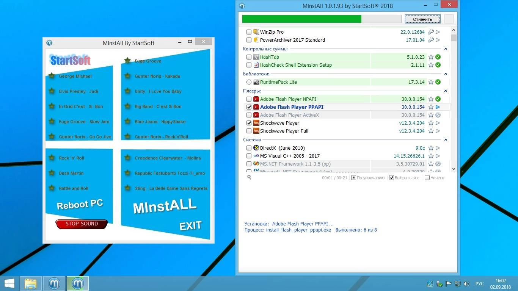Click the key icon beside WinZip Pro
The image size is (518, 291).
[431, 32]
